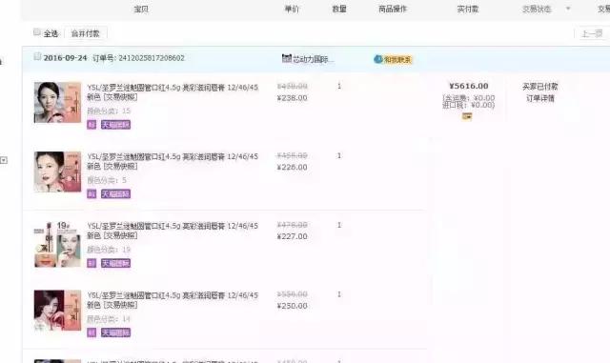Viewport: 610px width, 363px height.
Task: Click the order number 2412025817208602
Action: [152, 58]
